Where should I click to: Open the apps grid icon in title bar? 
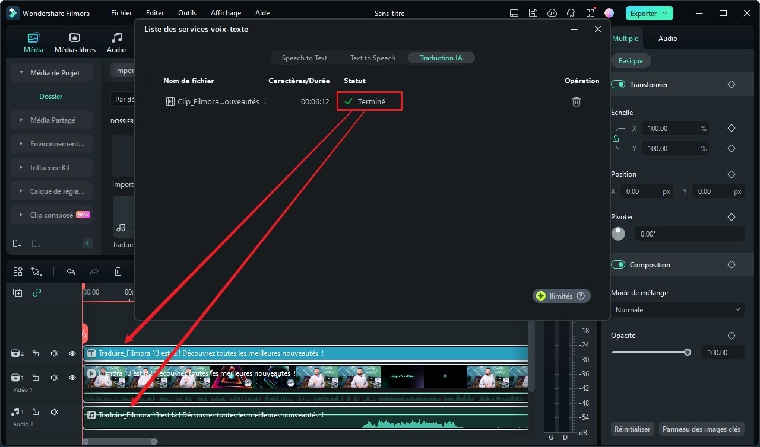tap(590, 13)
